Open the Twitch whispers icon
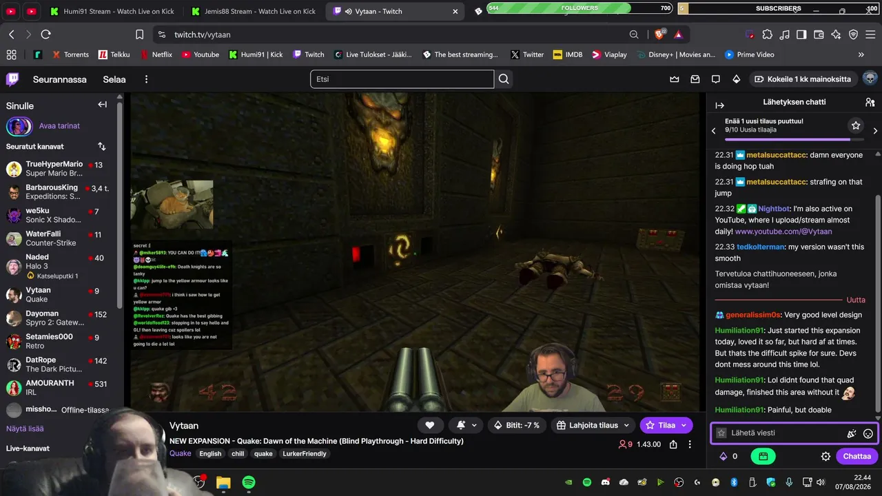Image resolution: width=882 pixels, height=496 pixels. pos(716,79)
